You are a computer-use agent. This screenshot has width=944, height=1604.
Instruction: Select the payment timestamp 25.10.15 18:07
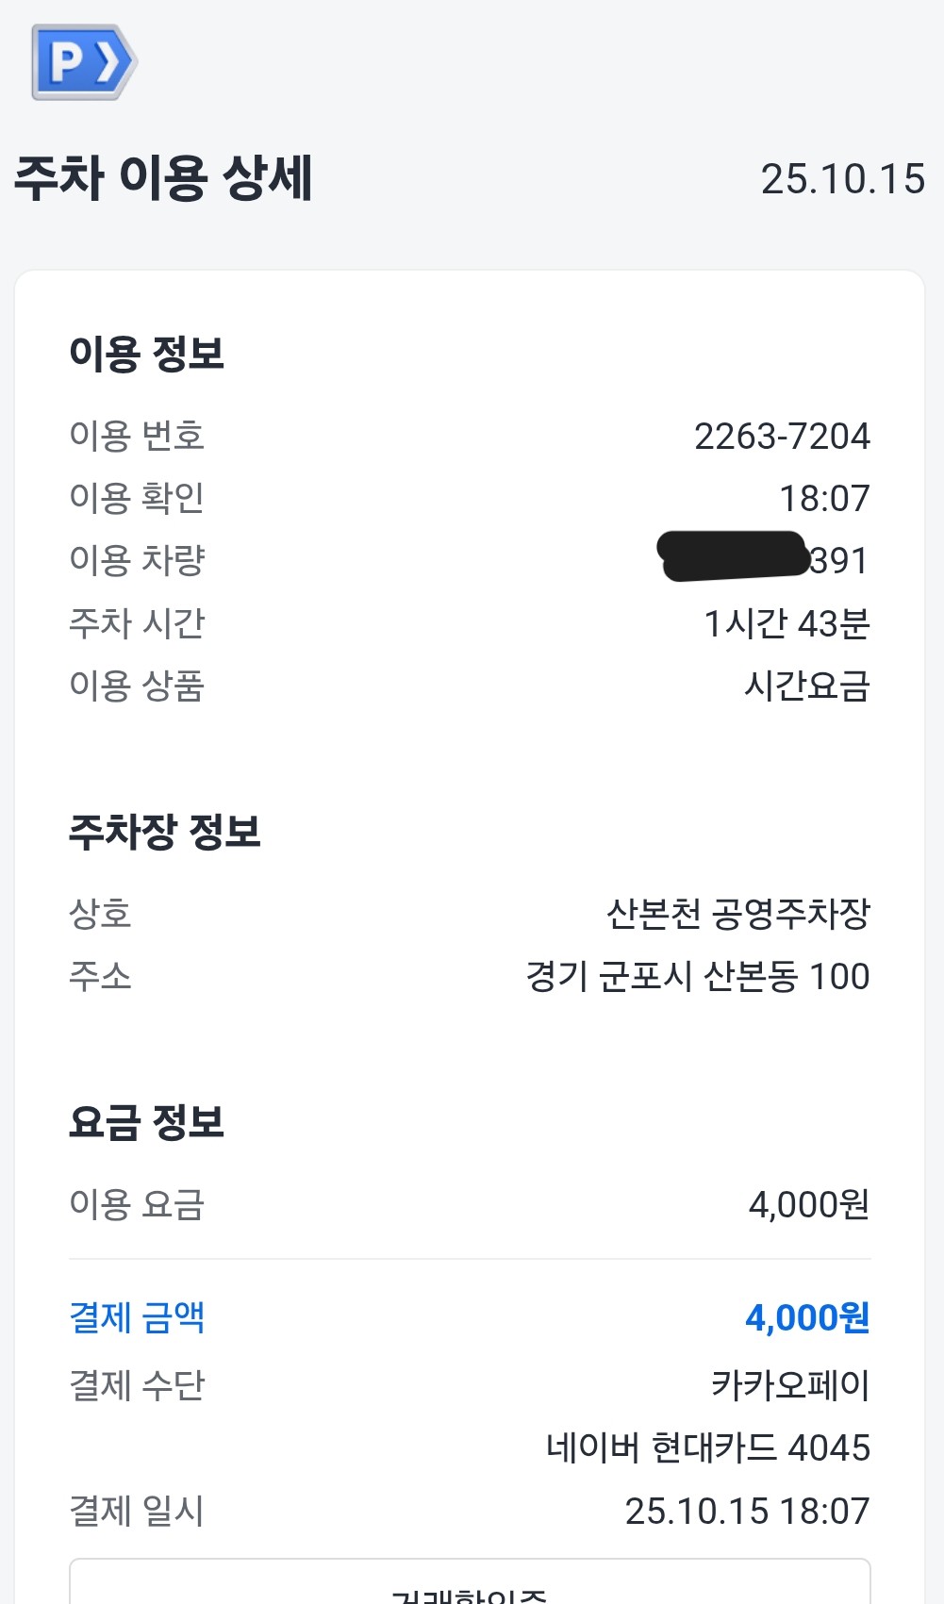[747, 1511]
